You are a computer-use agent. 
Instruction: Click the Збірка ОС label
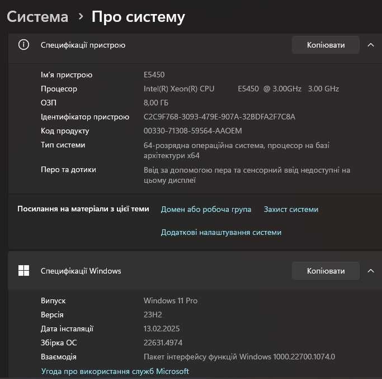point(59,343)
